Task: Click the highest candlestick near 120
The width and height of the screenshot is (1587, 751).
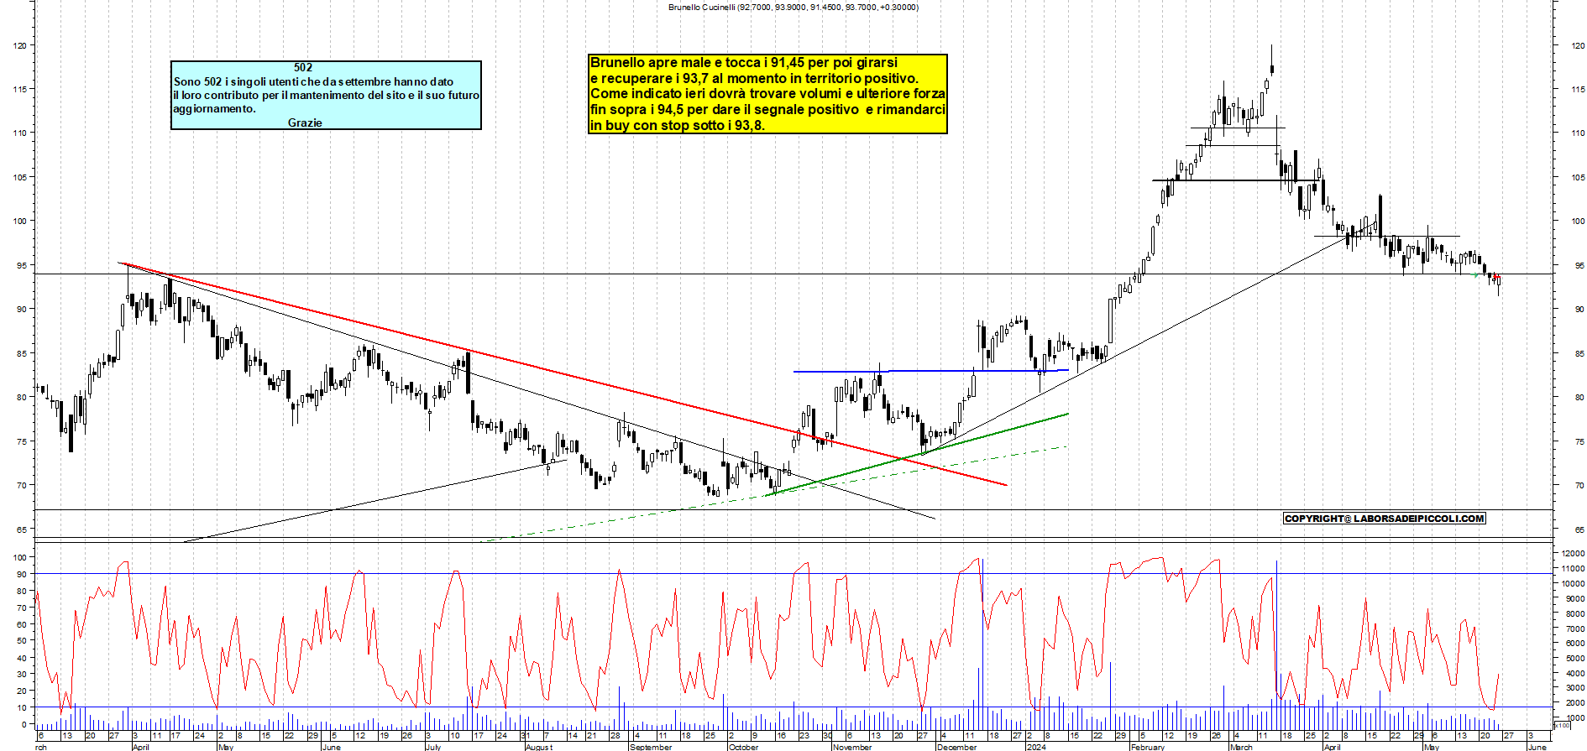Action: [1272, 69]
